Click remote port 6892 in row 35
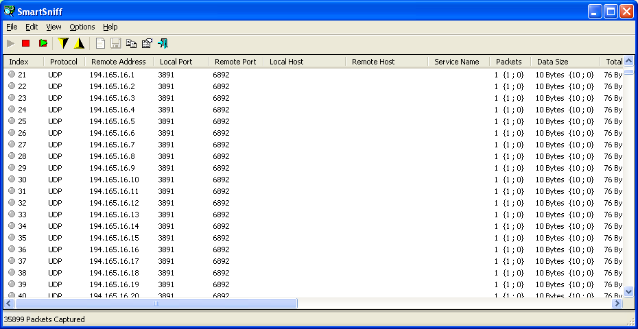This screenshot has width=638, height=329. coord(221,238)
